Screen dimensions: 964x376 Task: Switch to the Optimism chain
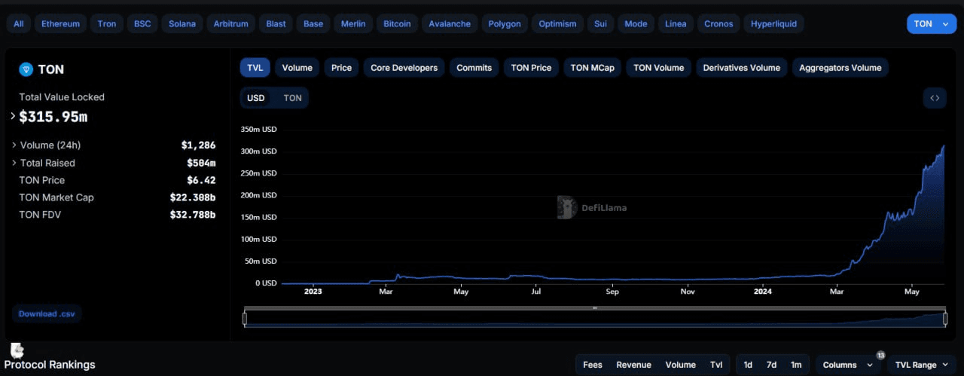coord(557,24)
